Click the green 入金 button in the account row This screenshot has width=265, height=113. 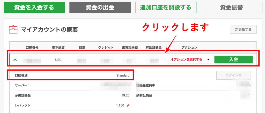click(233, 59)
